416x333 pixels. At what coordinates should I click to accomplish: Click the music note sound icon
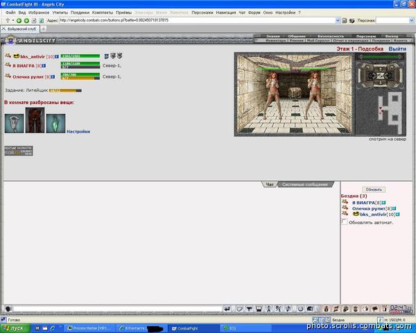(x=288, y=309)
